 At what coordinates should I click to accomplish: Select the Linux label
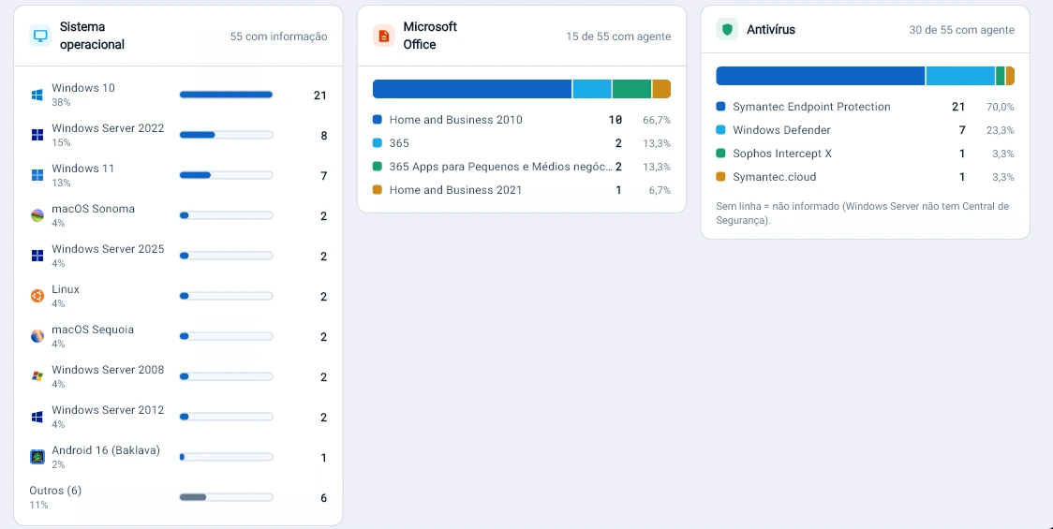(66, 289)
